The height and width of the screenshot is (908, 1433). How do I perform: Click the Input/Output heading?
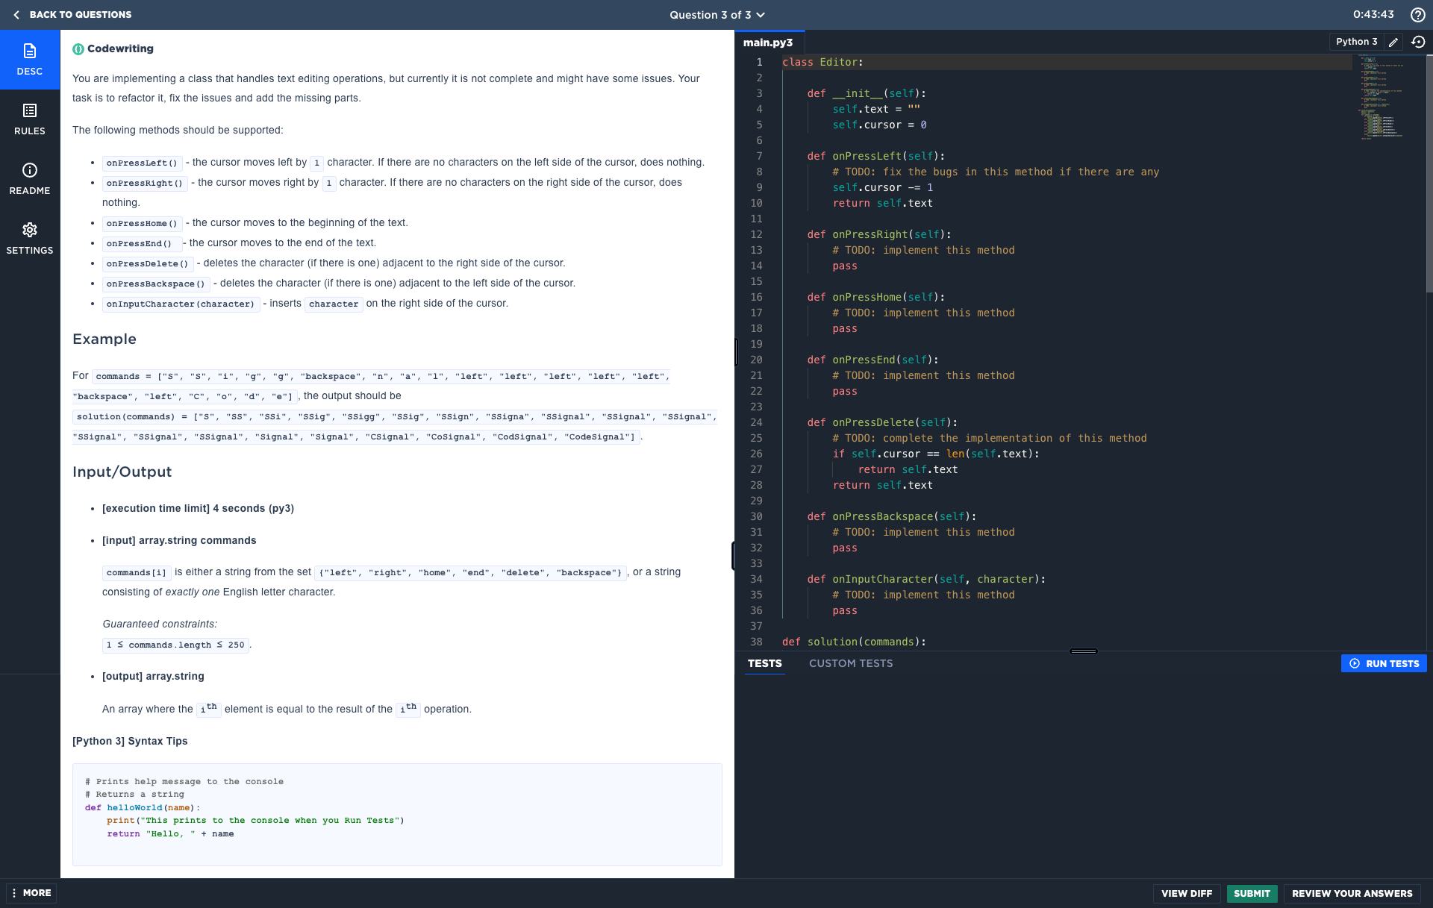(122, 472)
